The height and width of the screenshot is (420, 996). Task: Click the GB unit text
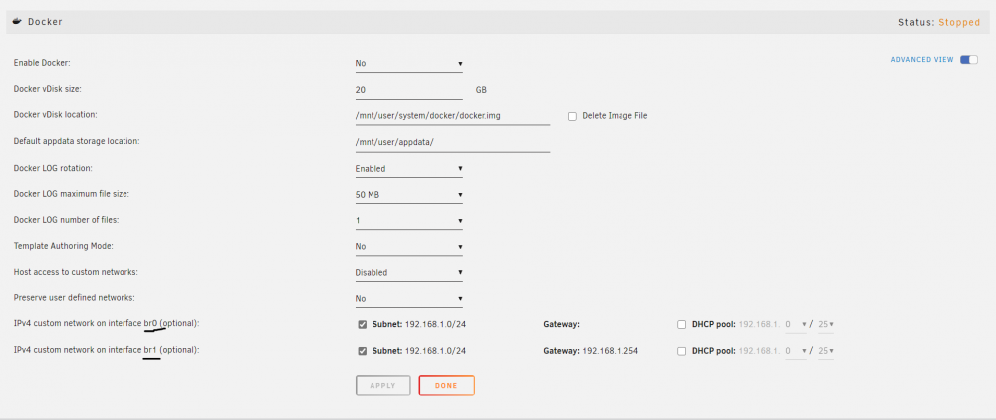[x=481, y=91]
